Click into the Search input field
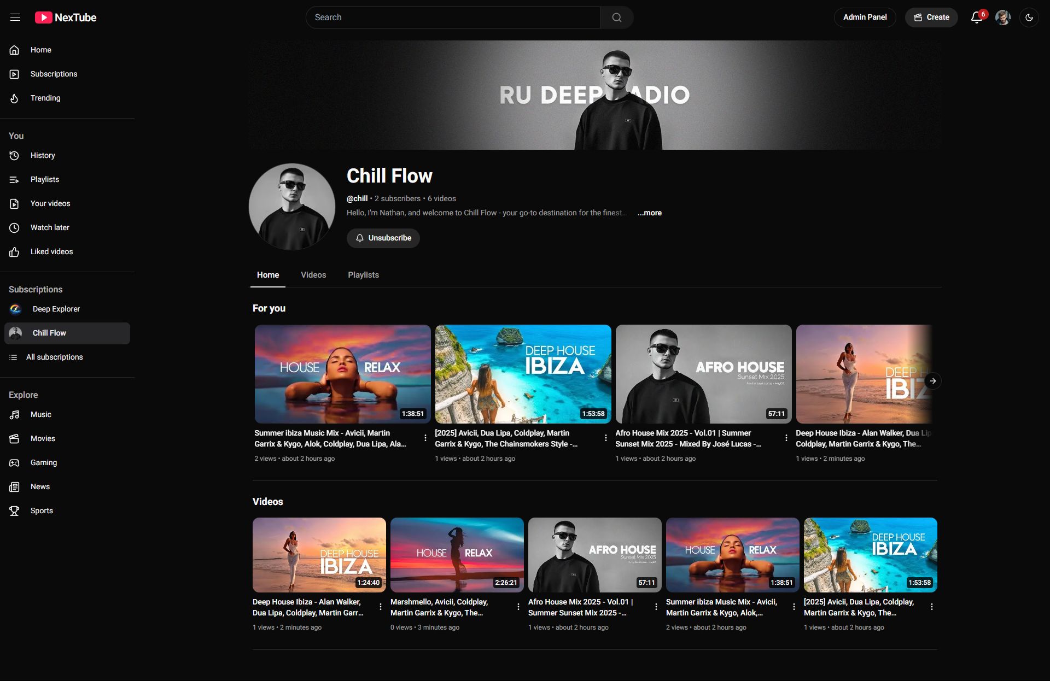The image size is (1050, 681). (x=453, y=17)
